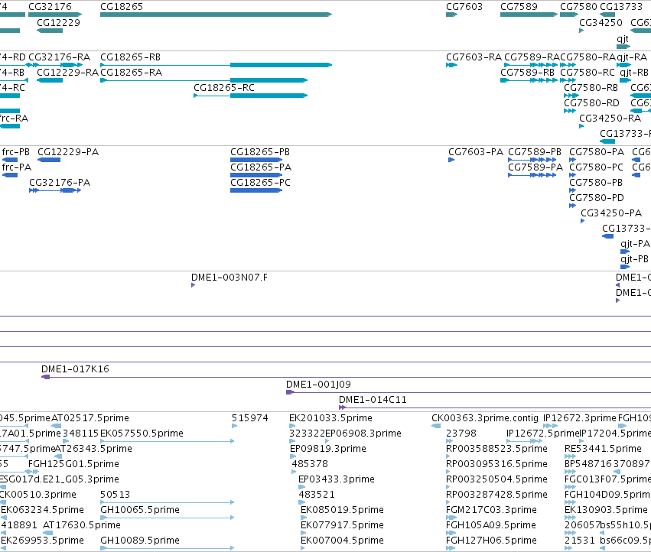Click the CG7589-PB protein label
The width and height of the screenshot is (651, 552).
tap(535, 152)
